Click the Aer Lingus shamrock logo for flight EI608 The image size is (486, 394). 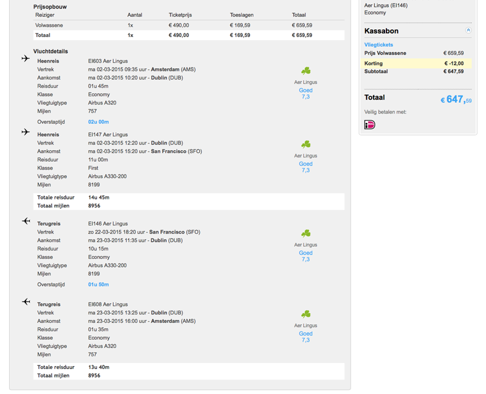pyautogui.click(x=306, y=314)
